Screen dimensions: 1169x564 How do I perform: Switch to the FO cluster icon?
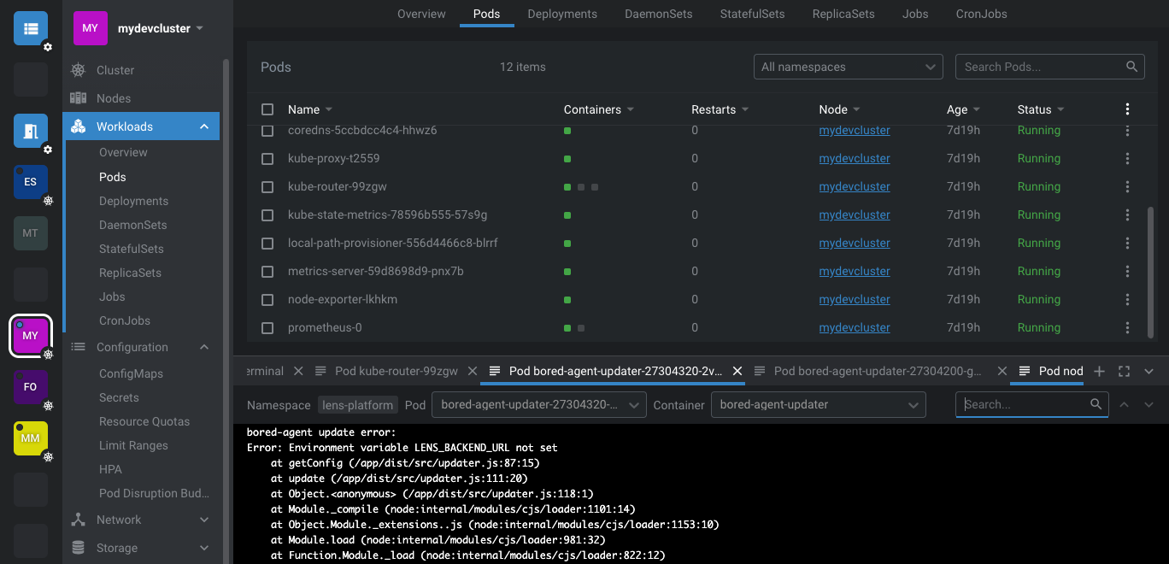(x=31, y=387)
